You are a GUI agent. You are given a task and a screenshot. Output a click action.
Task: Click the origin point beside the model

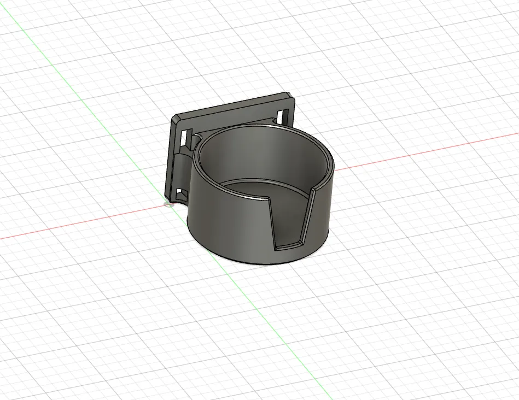pyautogui.click(x=168, y=204)
